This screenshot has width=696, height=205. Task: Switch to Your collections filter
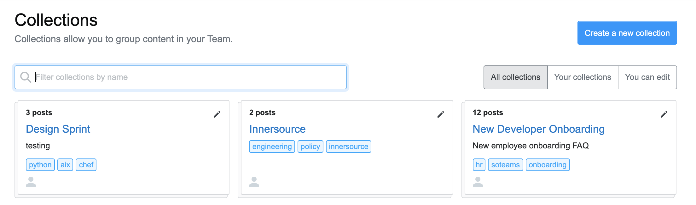[583, 77]
